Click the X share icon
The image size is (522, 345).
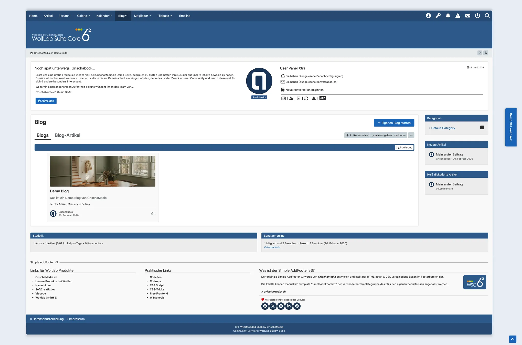click(x=273, y=306)
